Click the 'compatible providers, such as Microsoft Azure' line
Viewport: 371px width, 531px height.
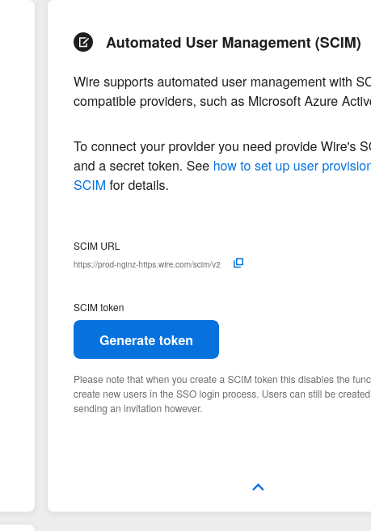(x=222, y=101)
